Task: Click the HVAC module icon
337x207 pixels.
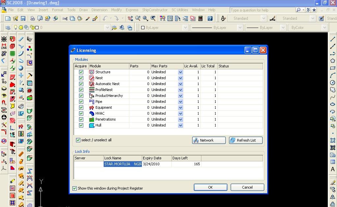Action: coord(91,113)
